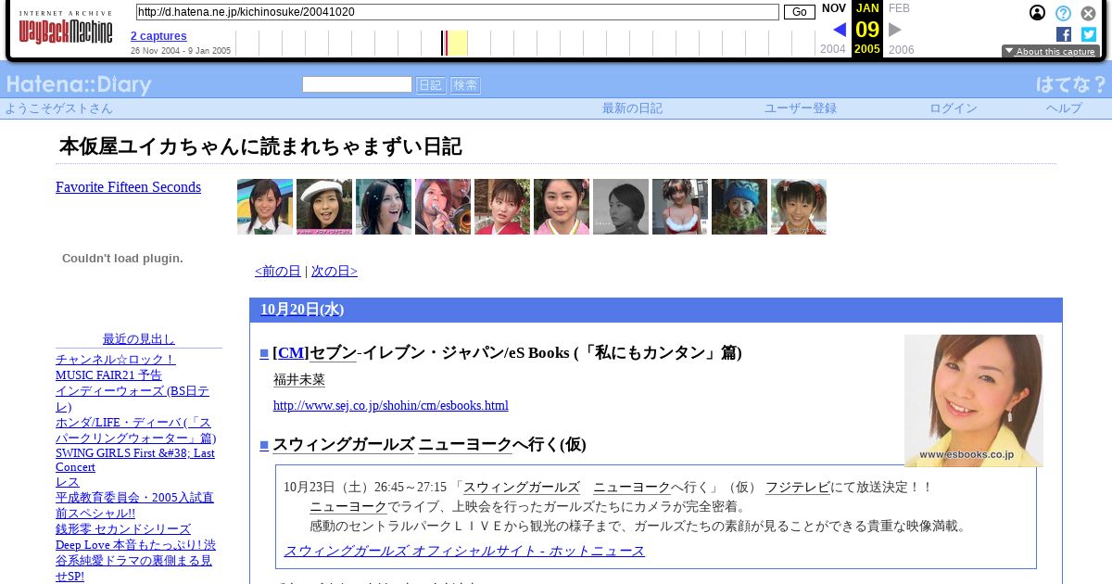Go to <前の日 previous day link
Screen dimensions: 1112x584
coord(278,272)
